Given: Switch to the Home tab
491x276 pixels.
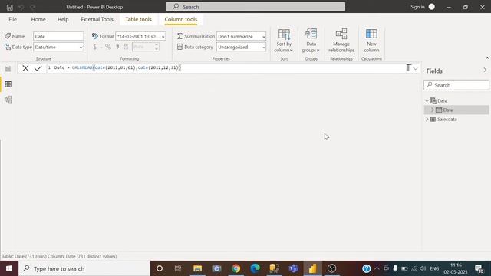Looking at the screenshot, I should point(38,19).
